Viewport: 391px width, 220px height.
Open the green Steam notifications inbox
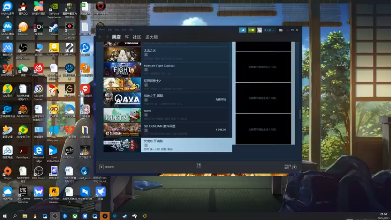click(251, 30)
